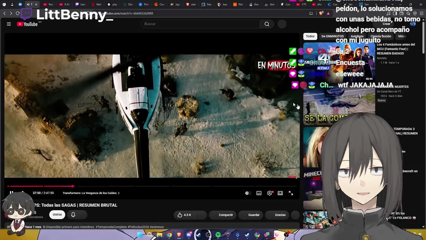426x240 pixels.
Task: Switch to the Netflix 'Neti' browser tab
Action: click(97, 4)
